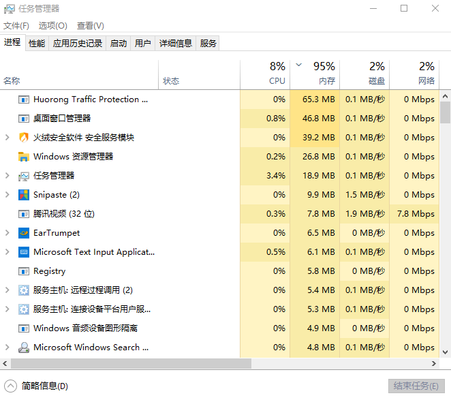
Task: Sort by the 磁盘 column header
Action: click(x=364, y=75)
